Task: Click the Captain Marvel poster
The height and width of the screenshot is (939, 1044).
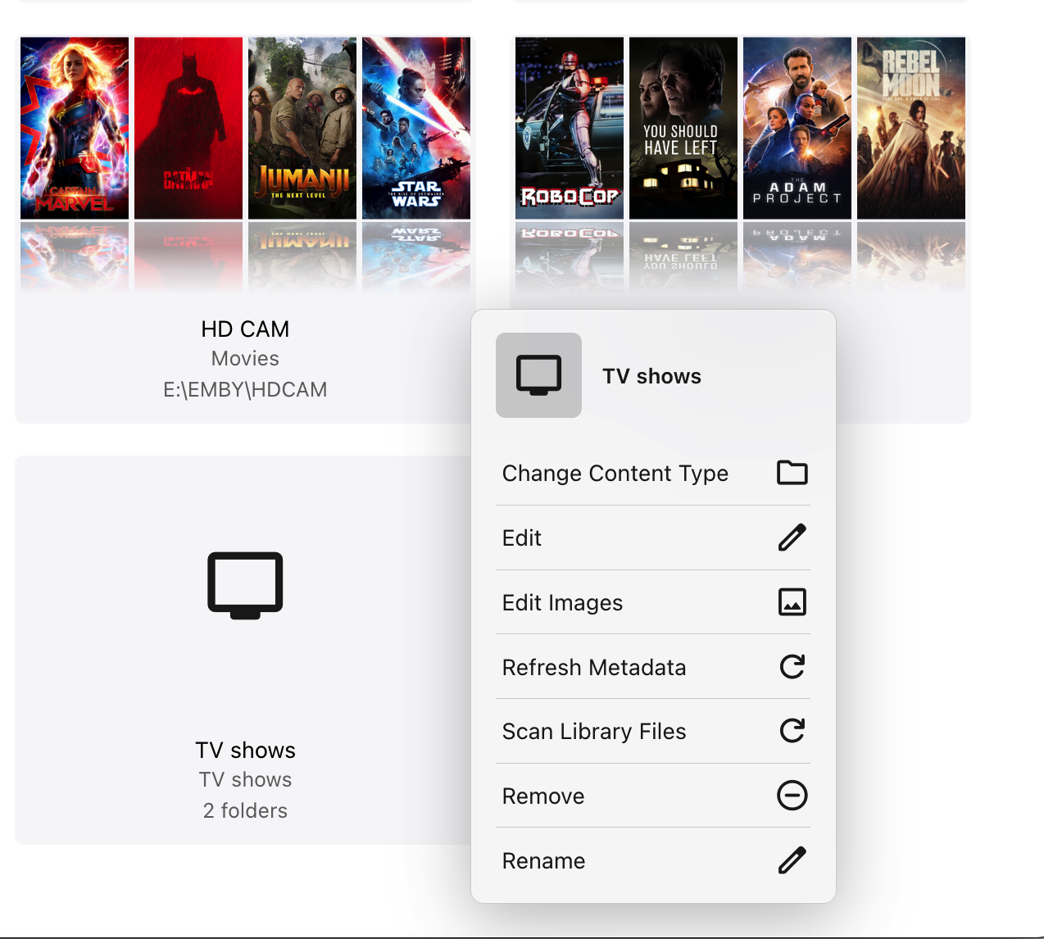Action: click(75, 127)
